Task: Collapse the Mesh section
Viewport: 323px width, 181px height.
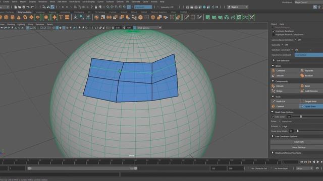Action: pos(273,66)
